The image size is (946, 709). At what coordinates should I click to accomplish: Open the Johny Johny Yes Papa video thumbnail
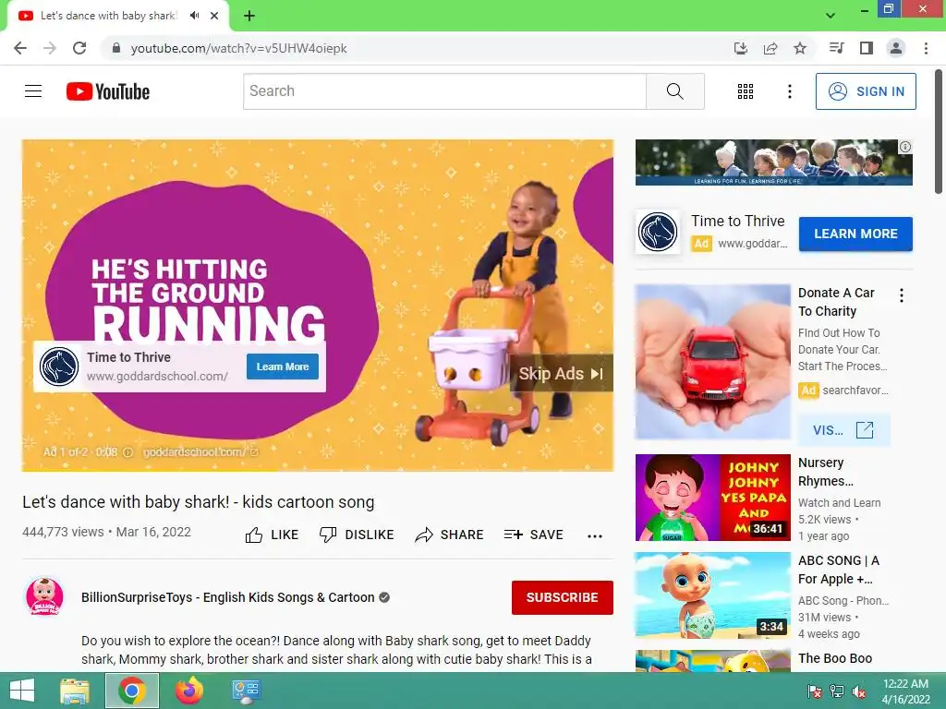(x=712, y=498)
